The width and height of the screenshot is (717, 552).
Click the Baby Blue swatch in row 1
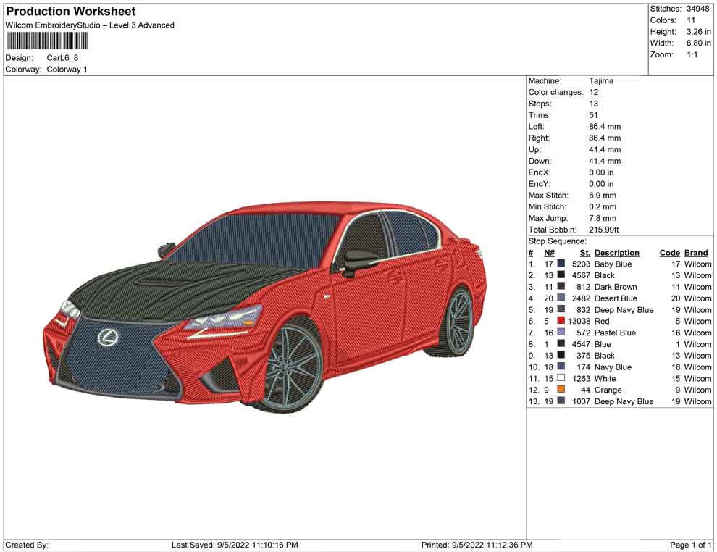click(x=561, y=264)
